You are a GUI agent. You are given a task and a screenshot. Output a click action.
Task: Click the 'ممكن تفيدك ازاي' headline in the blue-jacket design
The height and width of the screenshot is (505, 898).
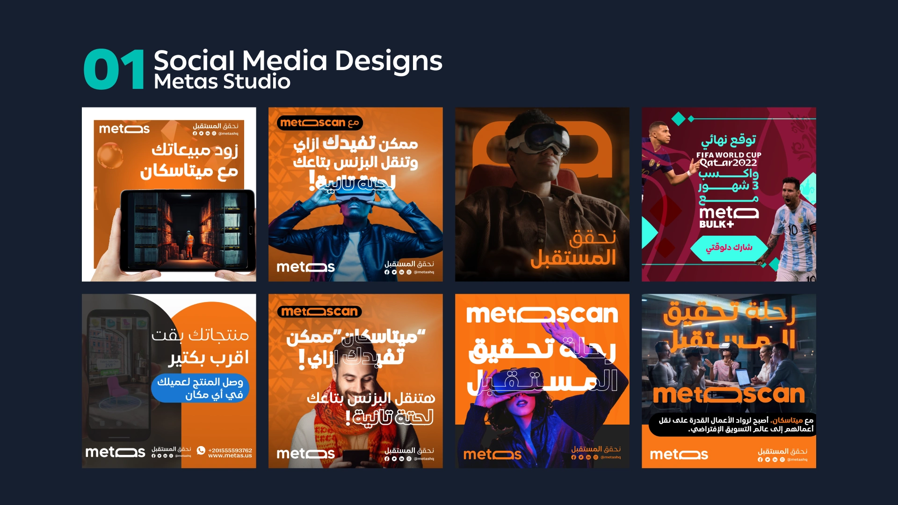tap(355, 144)
